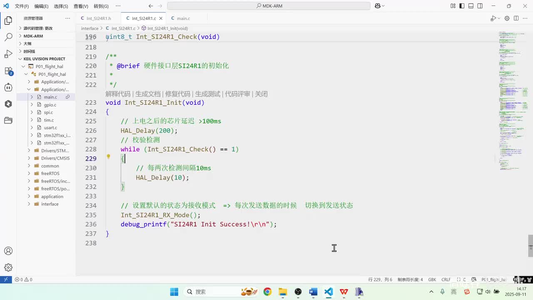The width and height of the screenshot is (533, 300).
Task: Open Copilot menu in title bar
Action: coord(379,6)
